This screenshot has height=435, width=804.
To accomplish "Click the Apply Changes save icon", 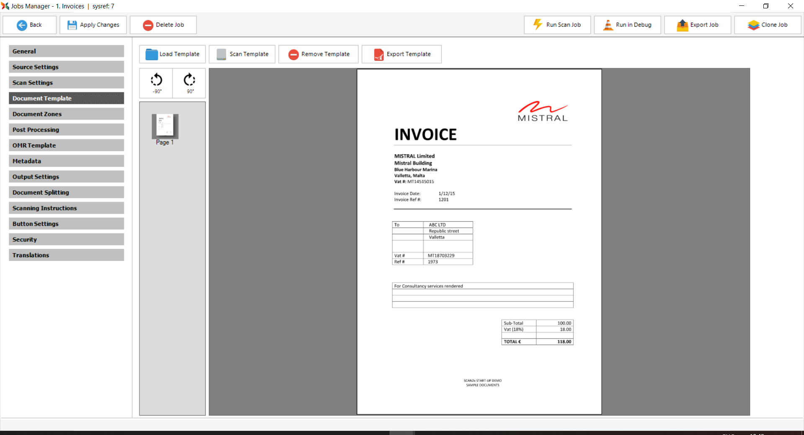I will click(72, 25).
